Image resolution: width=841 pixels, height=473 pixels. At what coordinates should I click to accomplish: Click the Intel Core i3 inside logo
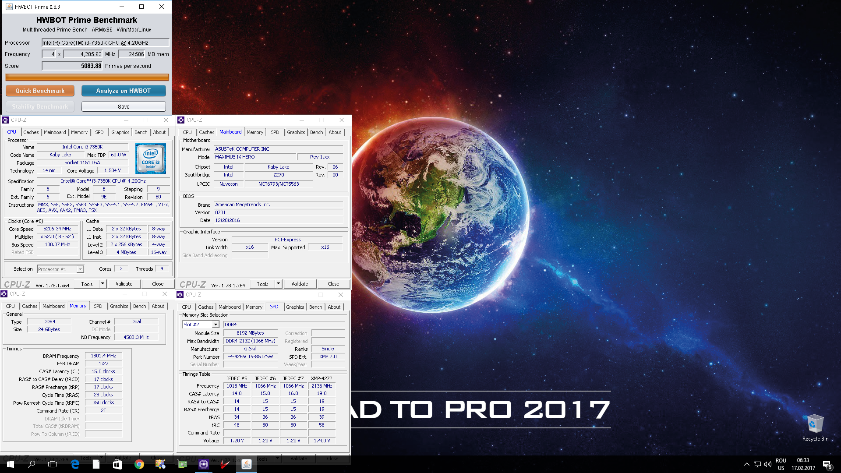coord(151,159)
